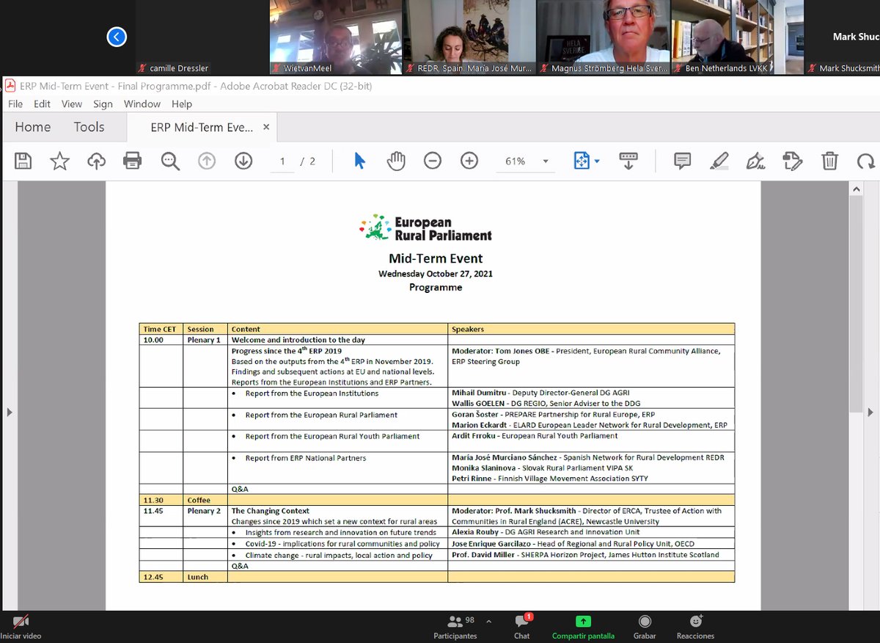Open the View menu
The height and width of the screenshot is (643, 880).
pos(72,104)
